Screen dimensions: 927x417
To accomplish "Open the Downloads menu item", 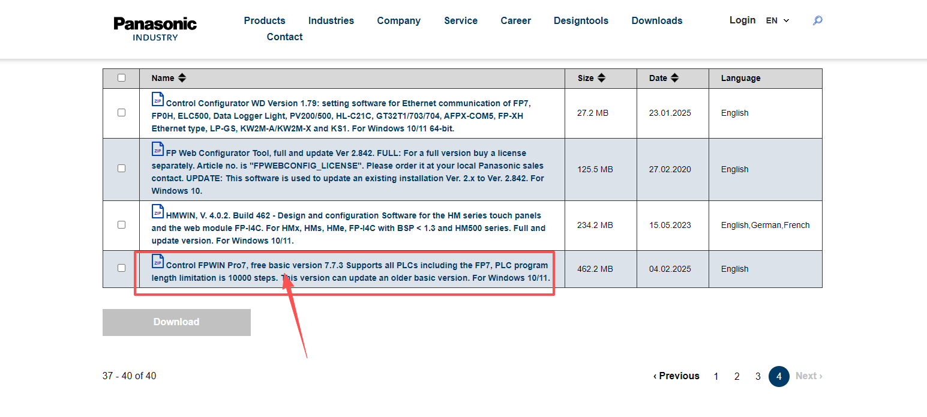I will [x=656, y=20].
